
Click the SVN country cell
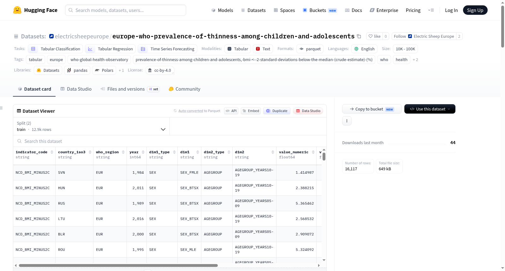pos(74,172)
